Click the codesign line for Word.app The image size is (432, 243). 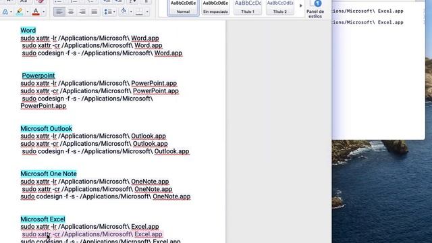pos(102,53)
